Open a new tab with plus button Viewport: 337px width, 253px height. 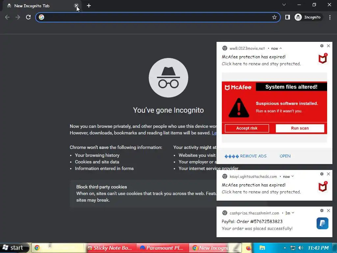89,6
